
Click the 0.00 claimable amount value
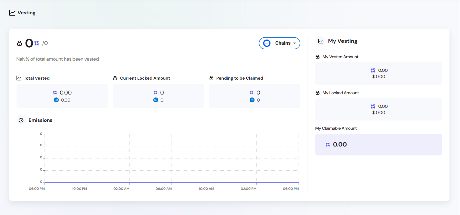340,145
